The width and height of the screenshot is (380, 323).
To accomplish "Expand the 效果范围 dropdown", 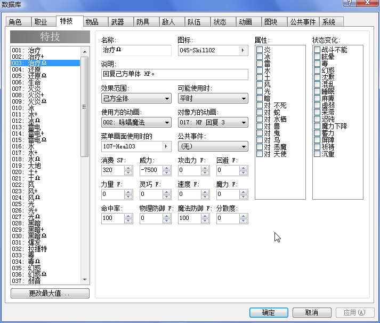I will [136, 99].
